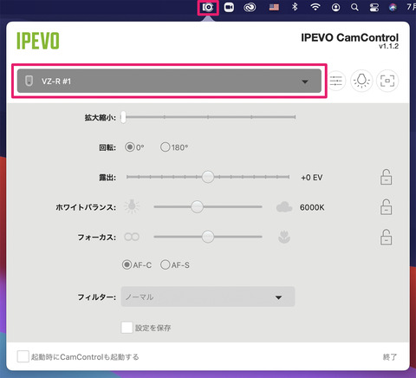Click the ホワイトバランス slider handle

197,207
